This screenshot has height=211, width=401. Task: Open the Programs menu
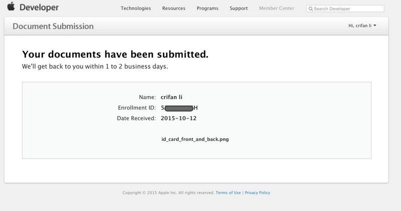tap(208, 8)
